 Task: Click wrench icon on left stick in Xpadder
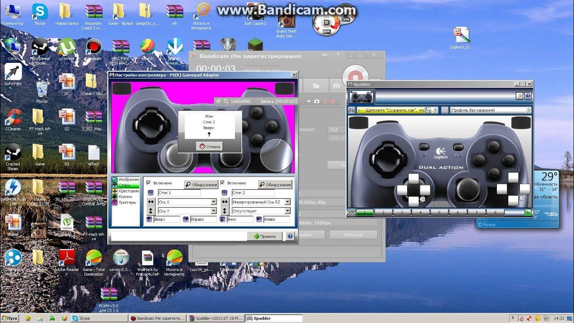[422, 199]
